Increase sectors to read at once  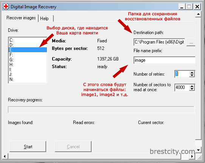(192, 86)
